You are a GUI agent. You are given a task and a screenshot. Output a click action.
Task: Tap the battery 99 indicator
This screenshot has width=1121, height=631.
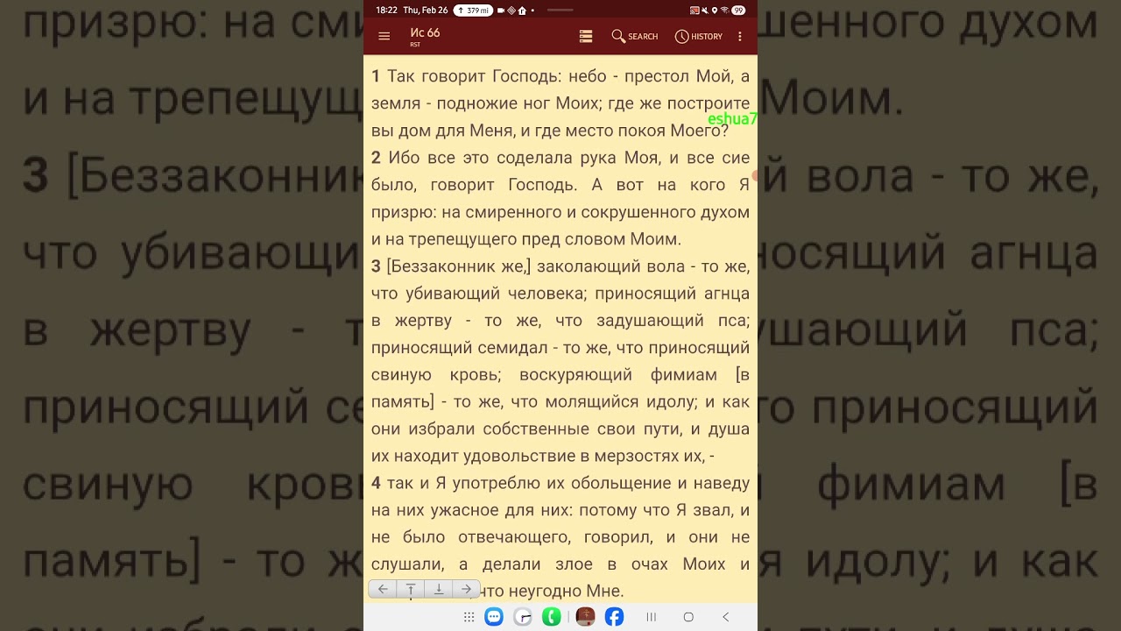(738, 11)
